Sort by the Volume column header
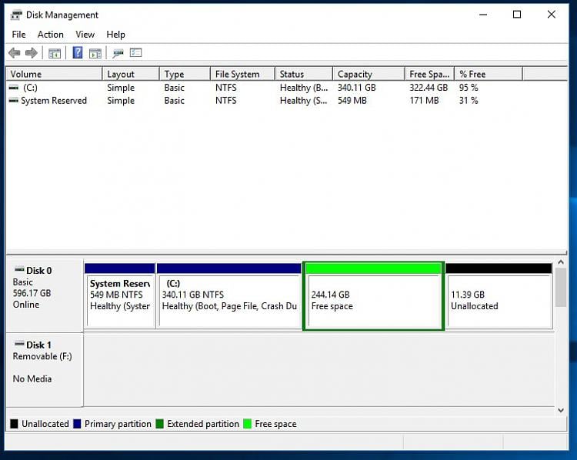The width and height of the screenshot is (577, 460). pyautogui.click(x=54, y=74)
